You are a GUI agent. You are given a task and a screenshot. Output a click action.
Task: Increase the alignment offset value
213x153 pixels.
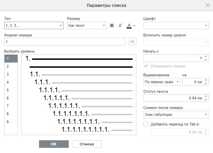coord(206,80)
